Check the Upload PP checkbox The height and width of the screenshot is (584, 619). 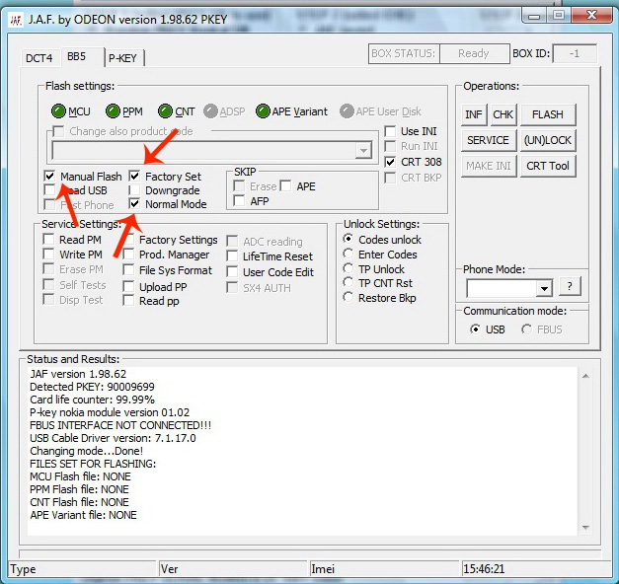click(x=128, y=286)
